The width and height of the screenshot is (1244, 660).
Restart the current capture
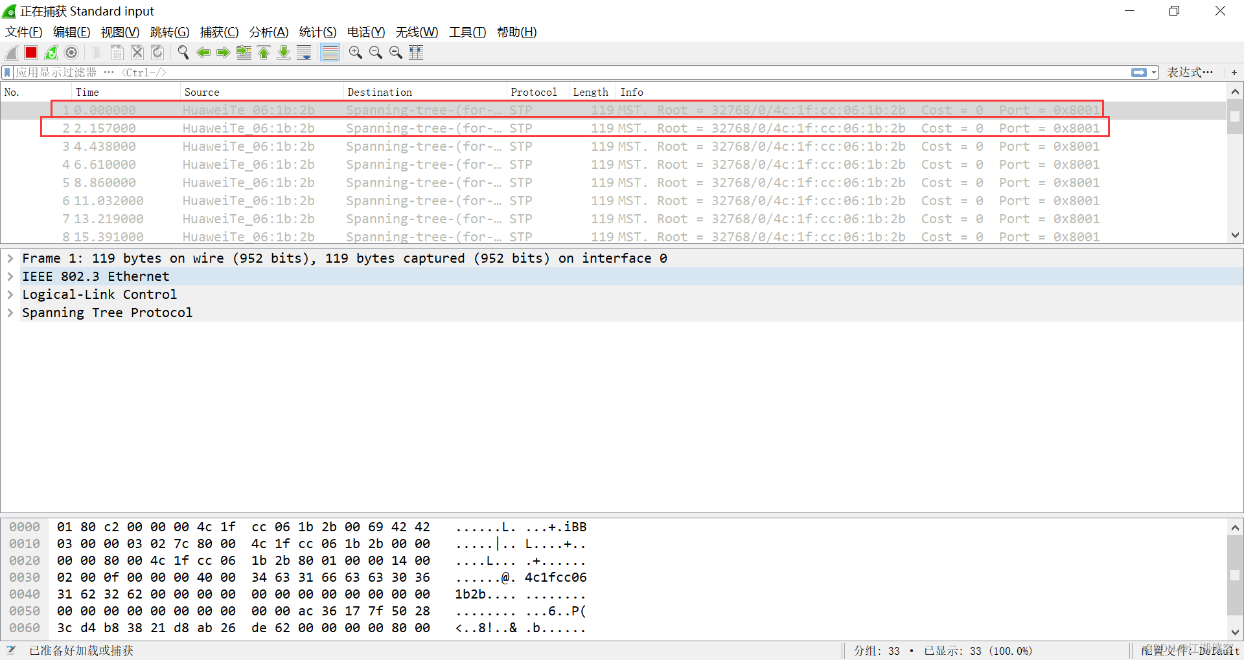(51, 53)
